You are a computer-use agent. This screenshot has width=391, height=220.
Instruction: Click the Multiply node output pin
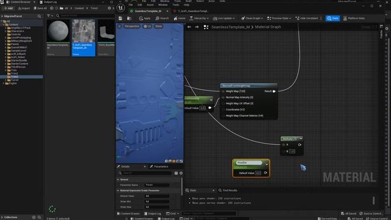click(x=299, y=145)
